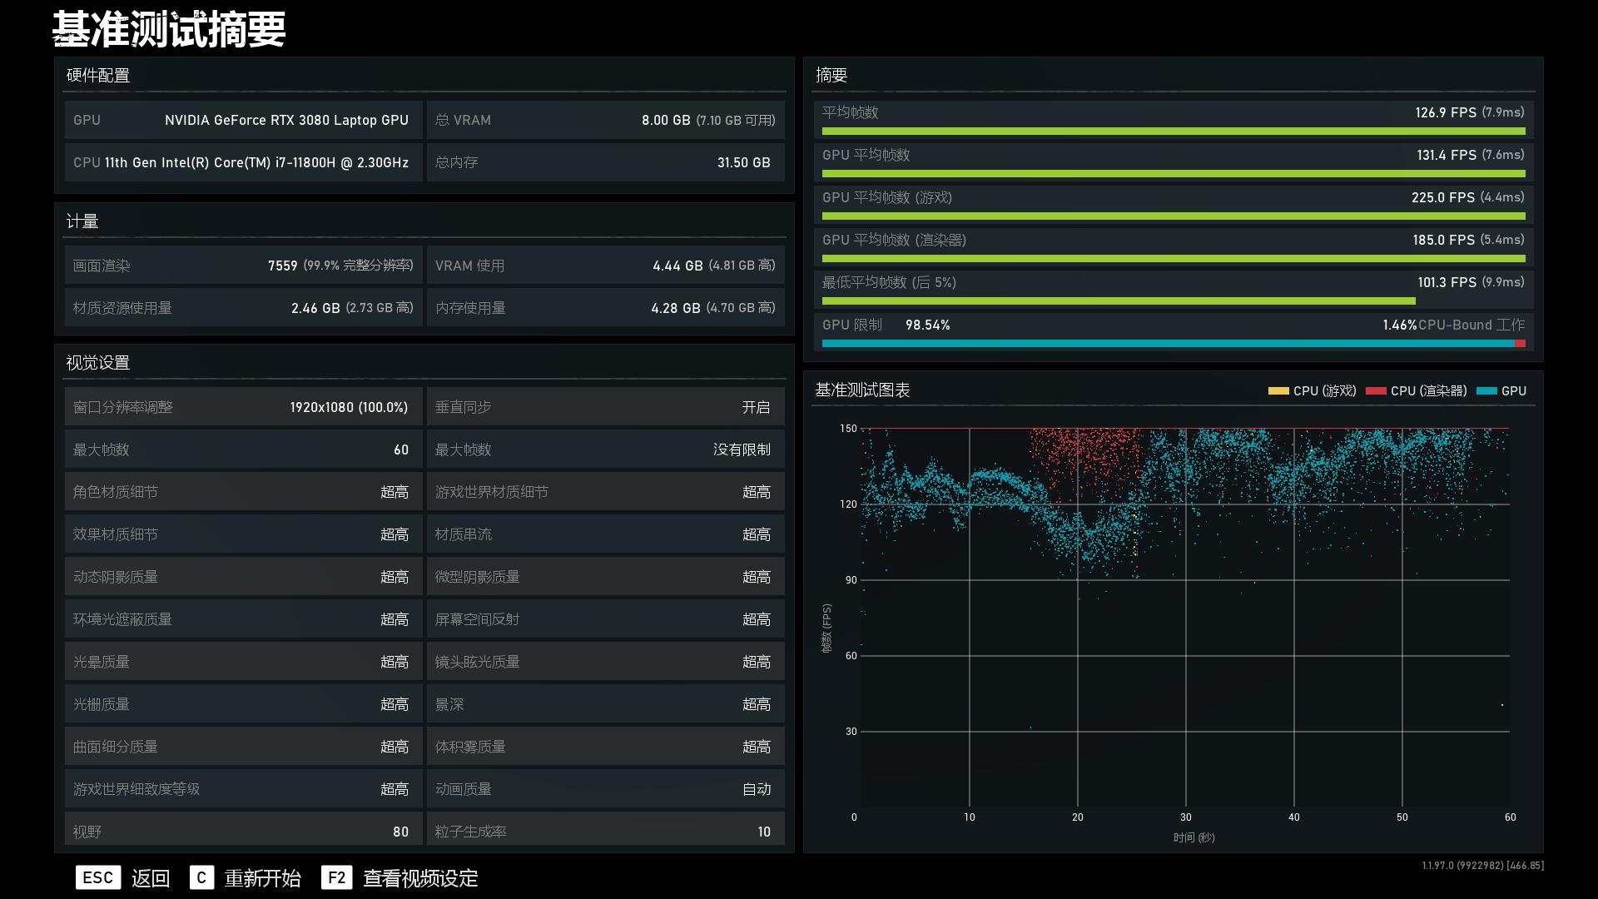Select the 角色材质细节 超高 row
The height and width of the screenshot is (899, 1598).
(x=242, y=492)
